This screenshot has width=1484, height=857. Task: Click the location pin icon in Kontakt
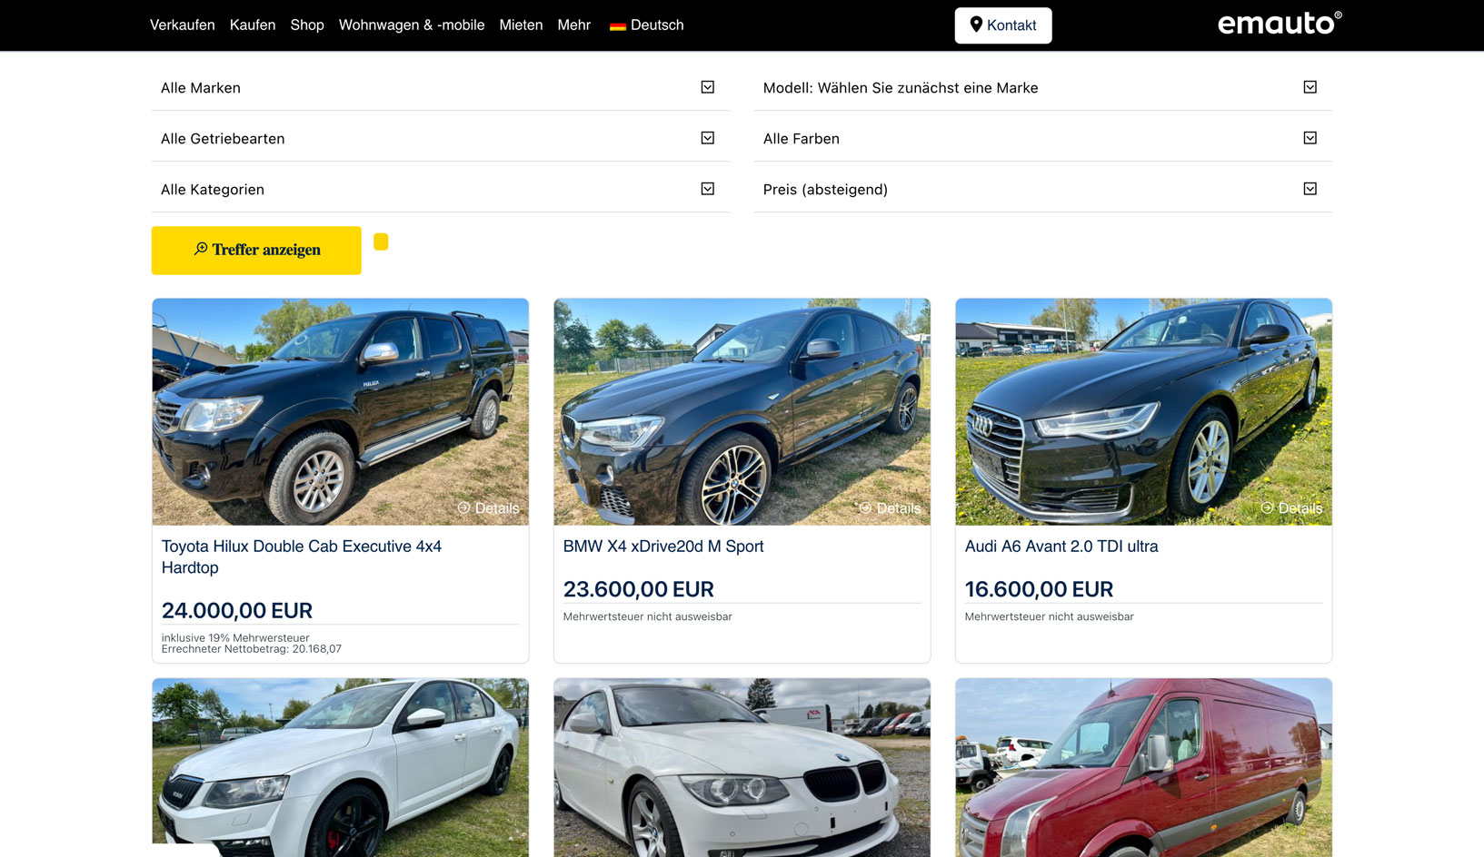[x=976, y=25]
